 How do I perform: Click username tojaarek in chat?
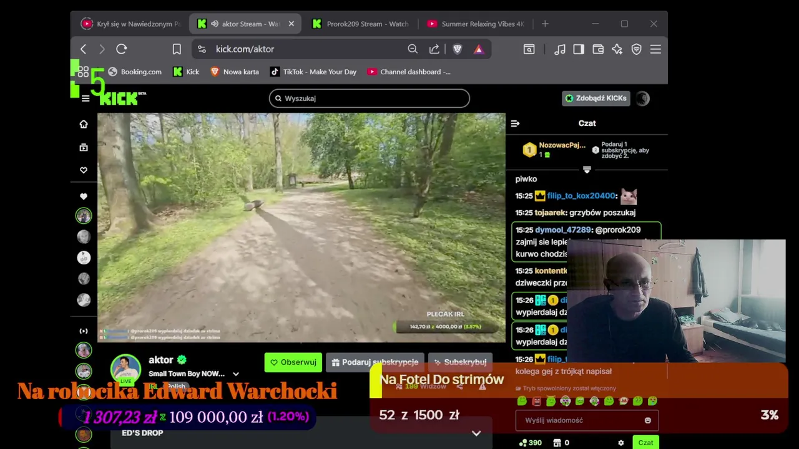(x=550, y=213)
